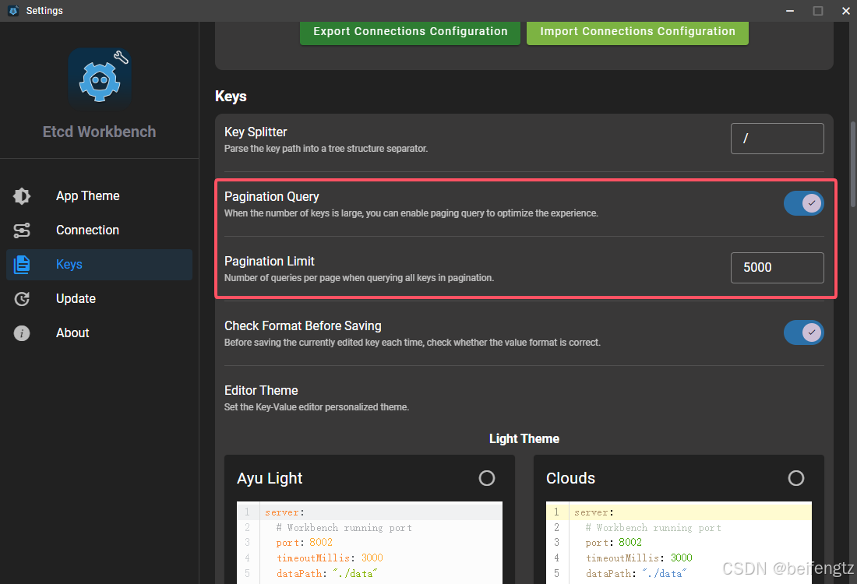Select the Ayu Light theme radio button
The width and height of the screenshot is (857, 584).
coord(486,479)
